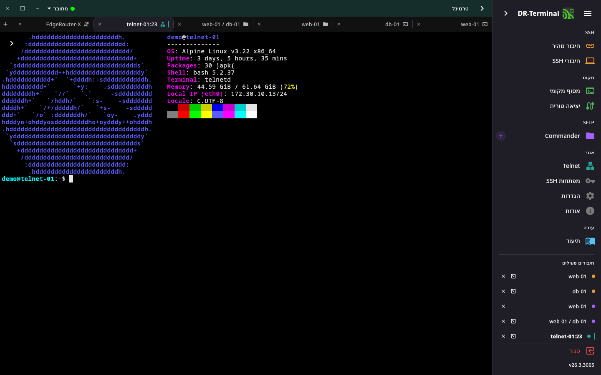Detach the orange web-01 active connection
The image size is (601, 375).
(x=513, y=276)
